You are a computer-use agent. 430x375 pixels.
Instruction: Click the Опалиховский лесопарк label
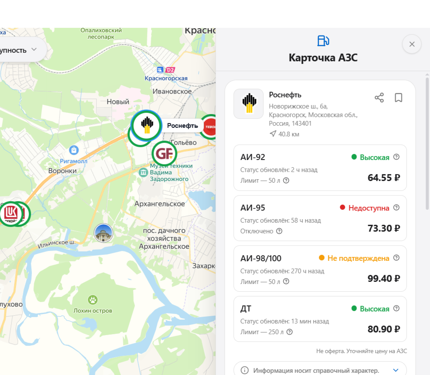point(101,33)
